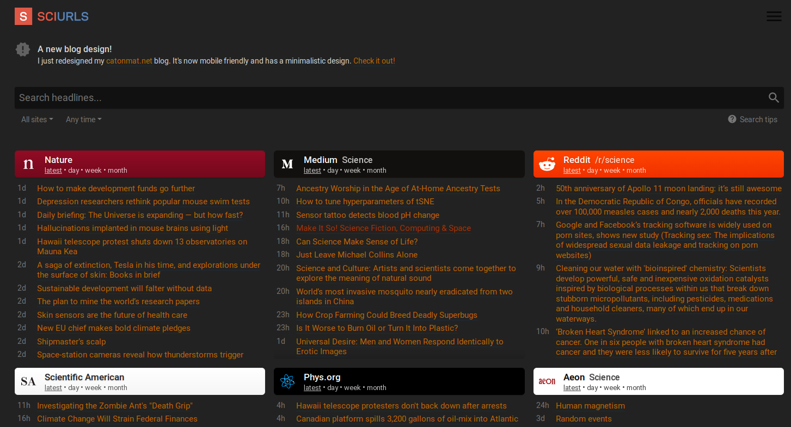The height and width of the screenshot is (427, 791).
Task: Switch Nature feed to week view
Action: coord(93,171)
